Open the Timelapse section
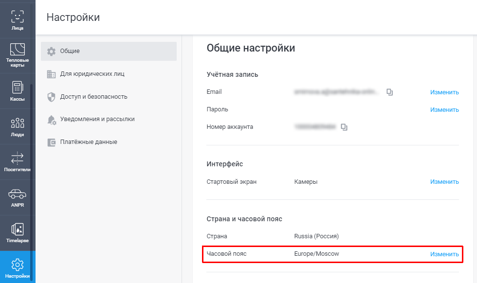This screenshot has width=477, height=283. pos(18,233)
